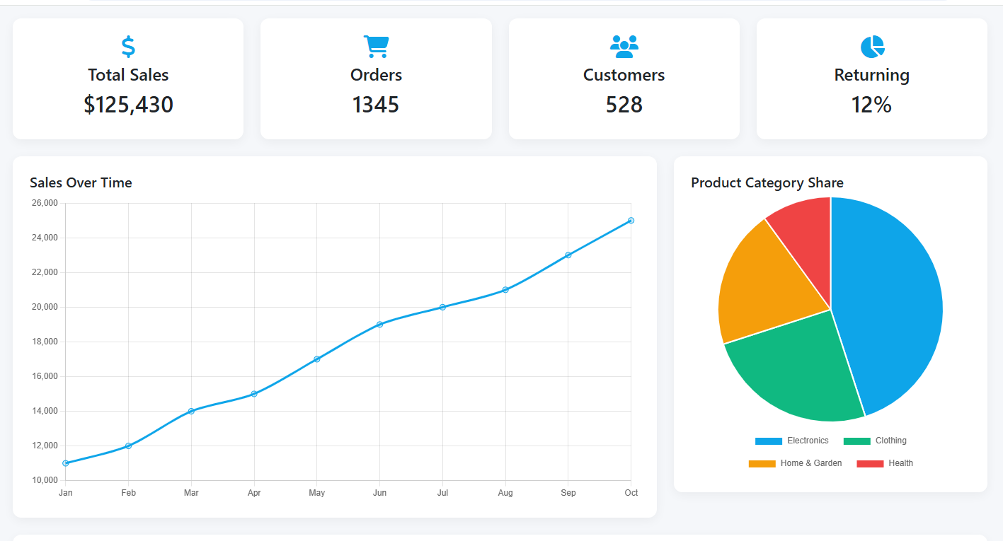1003x541 pixels.
Task: Select the Oct data point on the line chart
Action: tap(631, 221)
